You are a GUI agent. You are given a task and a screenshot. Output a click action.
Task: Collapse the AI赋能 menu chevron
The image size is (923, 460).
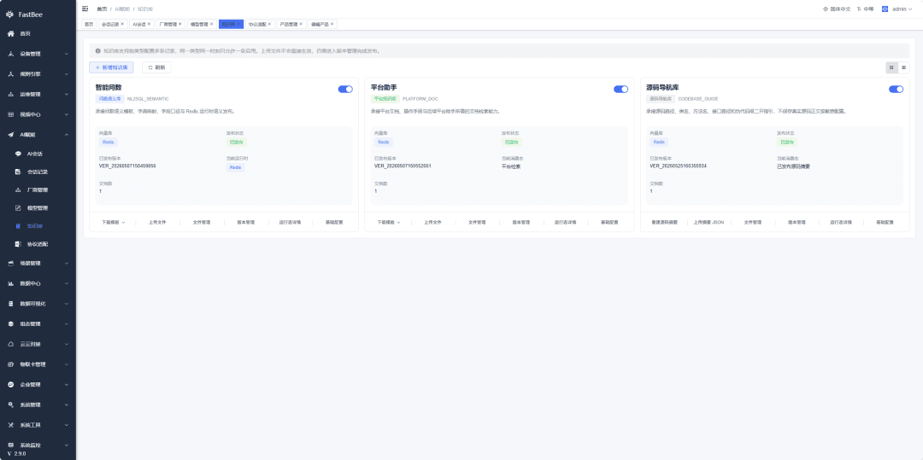67,135
